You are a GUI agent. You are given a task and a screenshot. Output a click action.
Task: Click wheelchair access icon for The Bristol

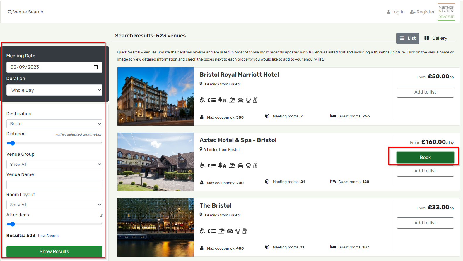[x=202, y=231]
